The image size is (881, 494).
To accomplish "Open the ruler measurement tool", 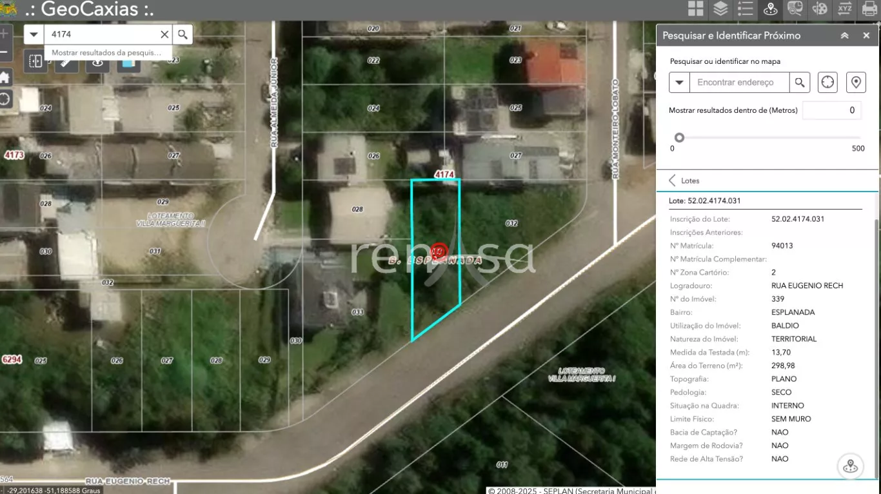I will click(x=66, y=63).
